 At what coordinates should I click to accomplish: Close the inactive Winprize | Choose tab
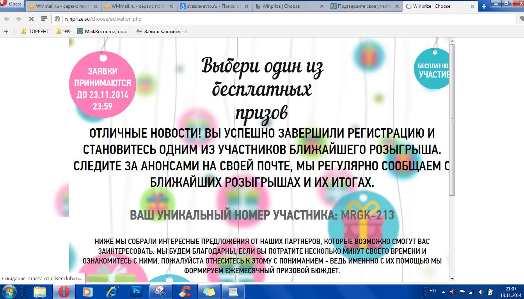(322, 6)
